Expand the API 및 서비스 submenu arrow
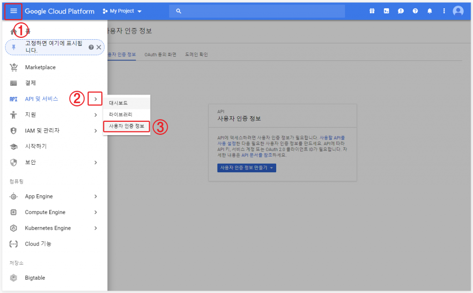The width and height of the screenshot is (473, 293). pyautogui.click(x=95, y=99)
